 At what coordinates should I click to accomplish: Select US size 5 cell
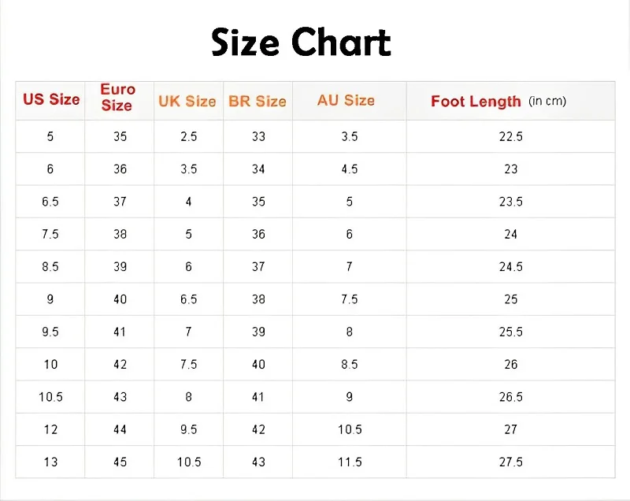click(50, 136)
